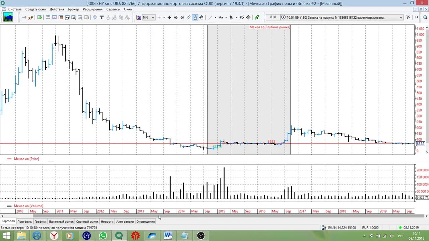Switch to the Торговля tab

[8, 222]
